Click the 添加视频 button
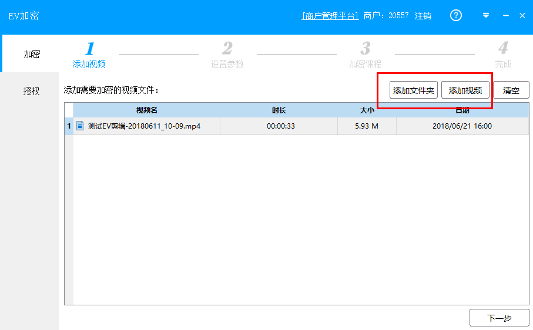This screenshot has width=533, height=330. tap(465, 90)
